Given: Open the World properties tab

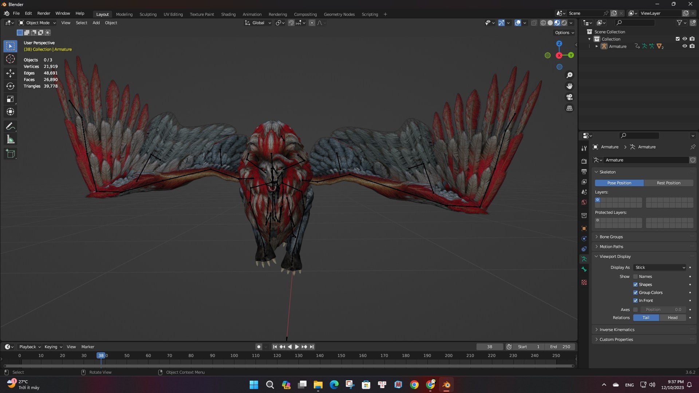Looking at the screenshot, I should pyautogui.click(x=584, y=202).
